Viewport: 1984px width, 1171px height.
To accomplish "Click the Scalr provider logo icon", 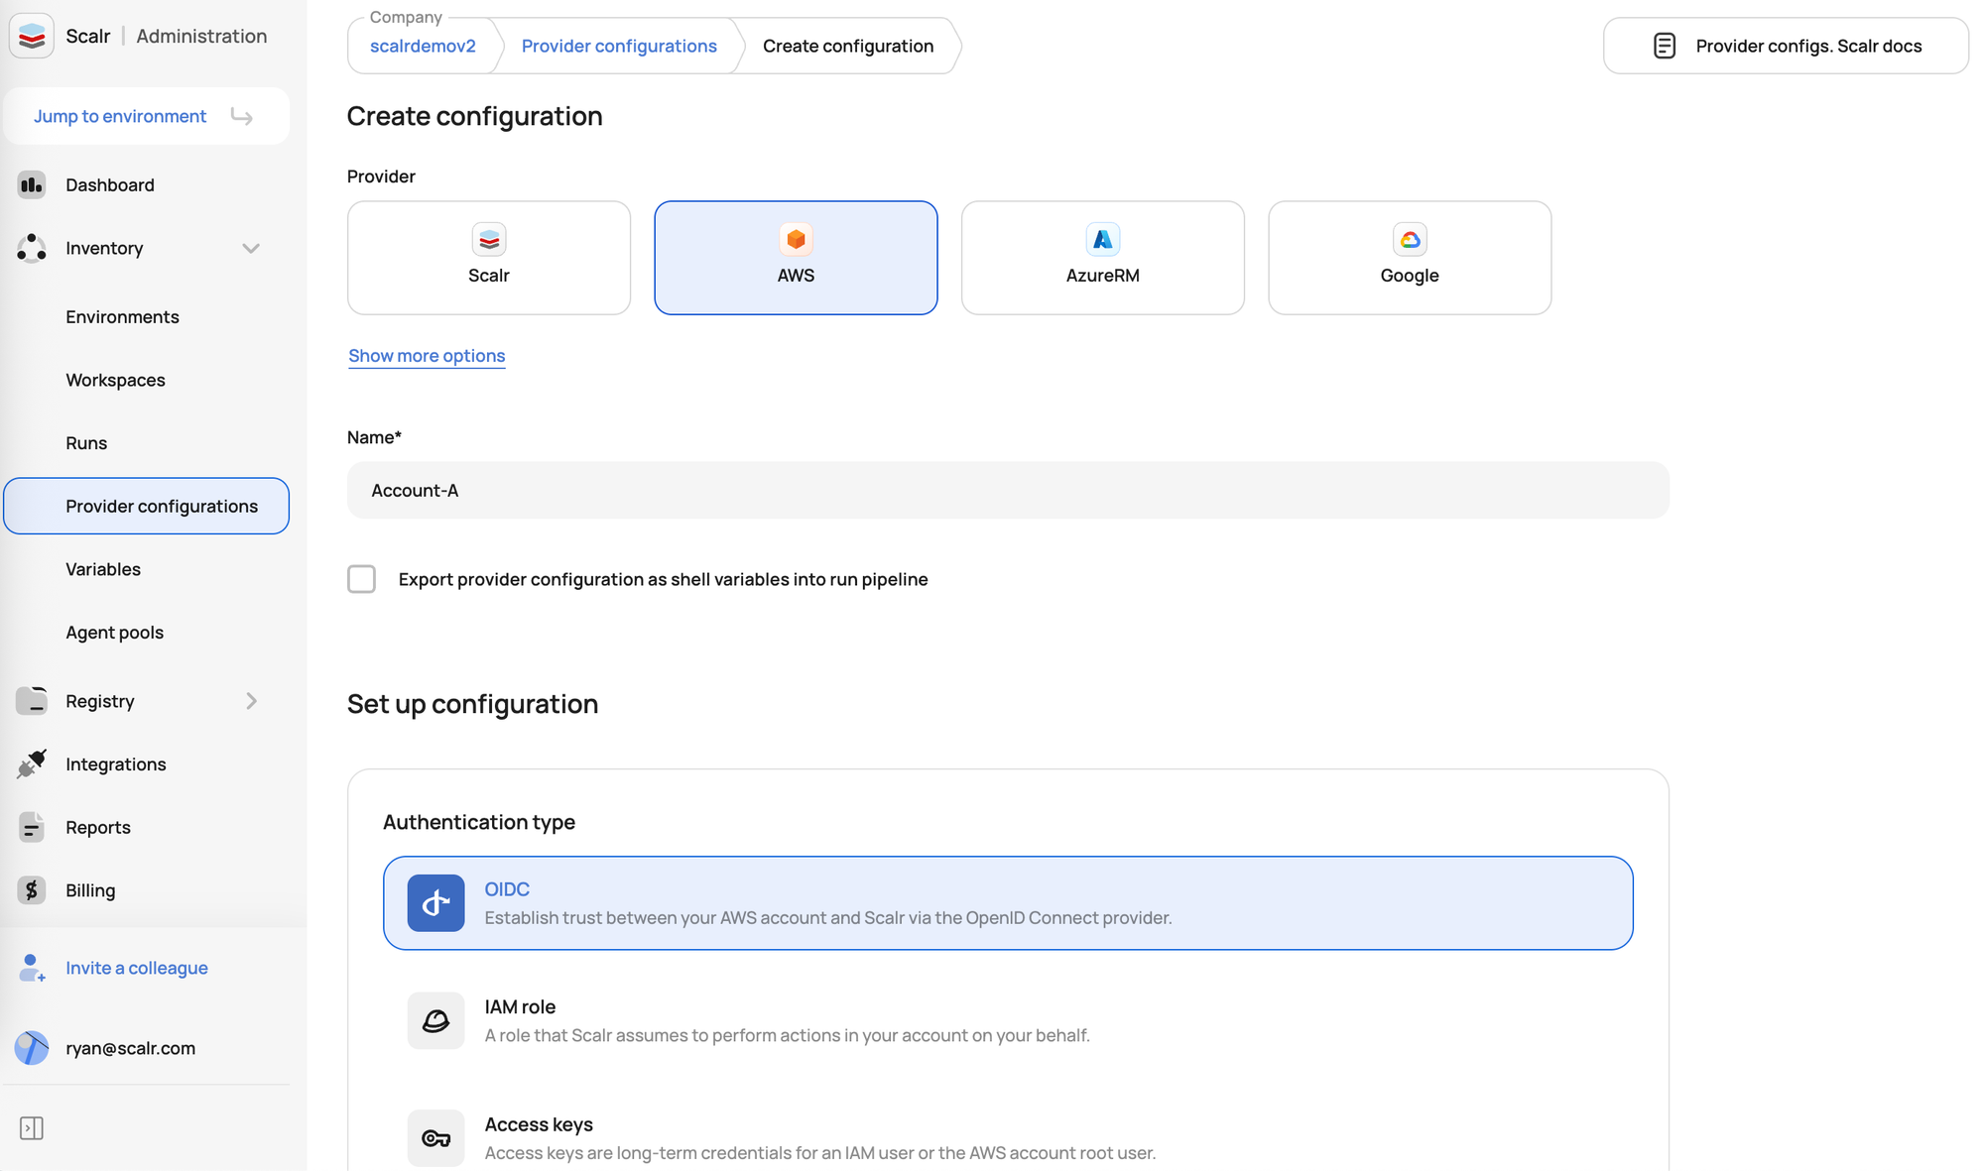I will point(489,240).
